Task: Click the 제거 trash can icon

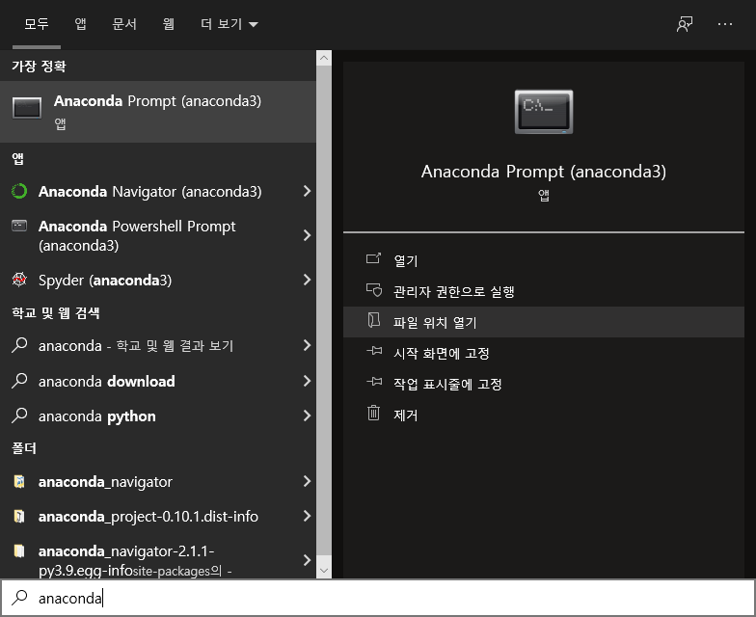Action: (374, 413)
